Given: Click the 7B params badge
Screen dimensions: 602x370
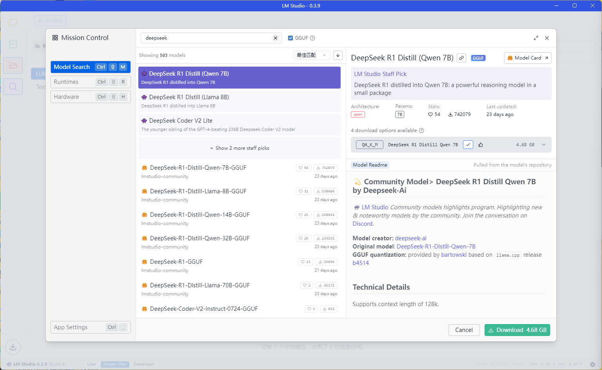Looking at the screenshot, I should [x=400, y=114].
